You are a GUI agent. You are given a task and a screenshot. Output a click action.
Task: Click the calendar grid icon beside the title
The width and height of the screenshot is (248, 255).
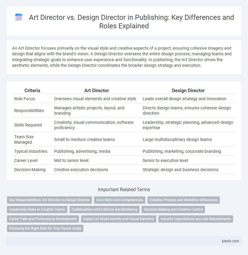click(x=19, y=17)
